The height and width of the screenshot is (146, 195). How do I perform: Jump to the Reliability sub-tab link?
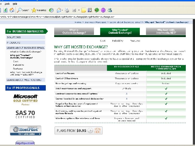pyautogui.click(x=118, y=41)
